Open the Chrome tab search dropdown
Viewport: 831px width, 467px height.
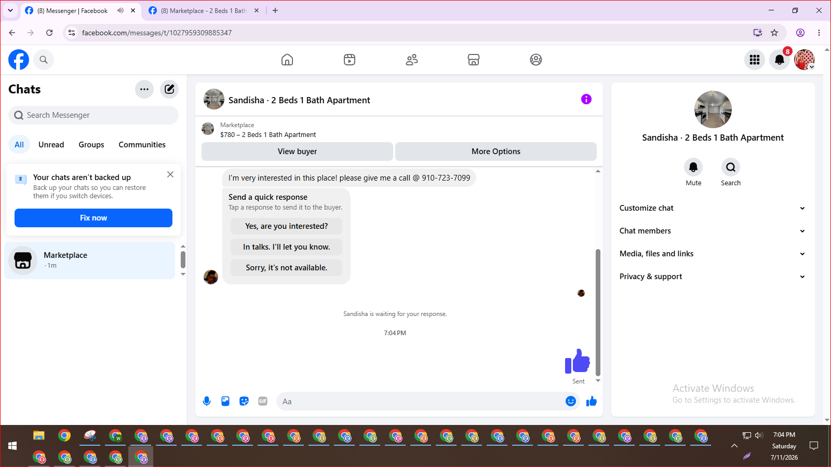[10, 10]
